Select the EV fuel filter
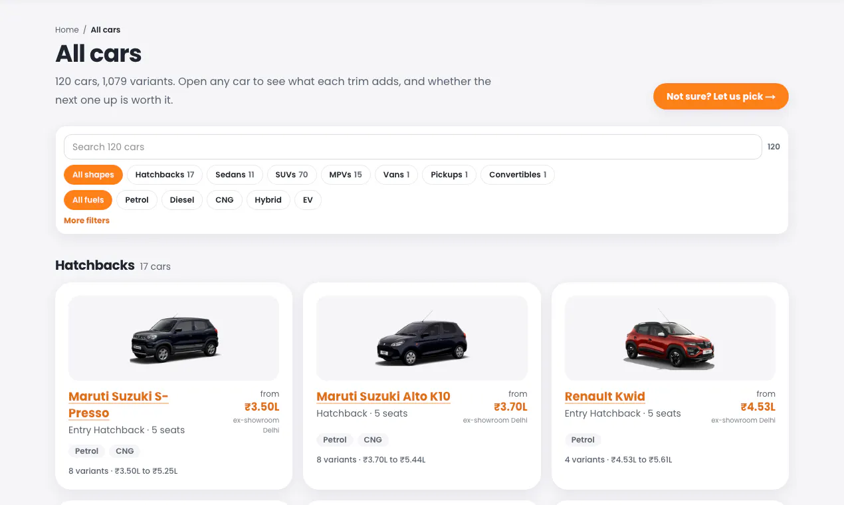Screen dimensions: 844x505 coord(308,200)
